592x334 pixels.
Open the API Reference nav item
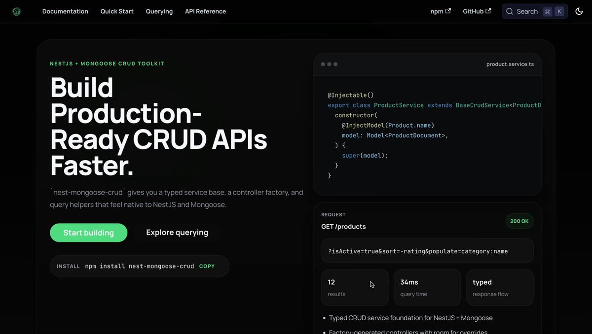pos(205,11)
